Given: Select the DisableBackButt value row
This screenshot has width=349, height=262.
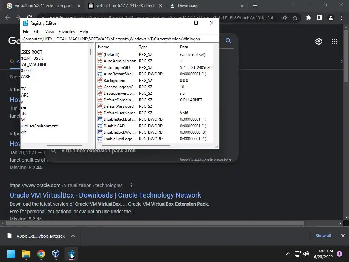Looking at the screenshot, I should (155, 119).
